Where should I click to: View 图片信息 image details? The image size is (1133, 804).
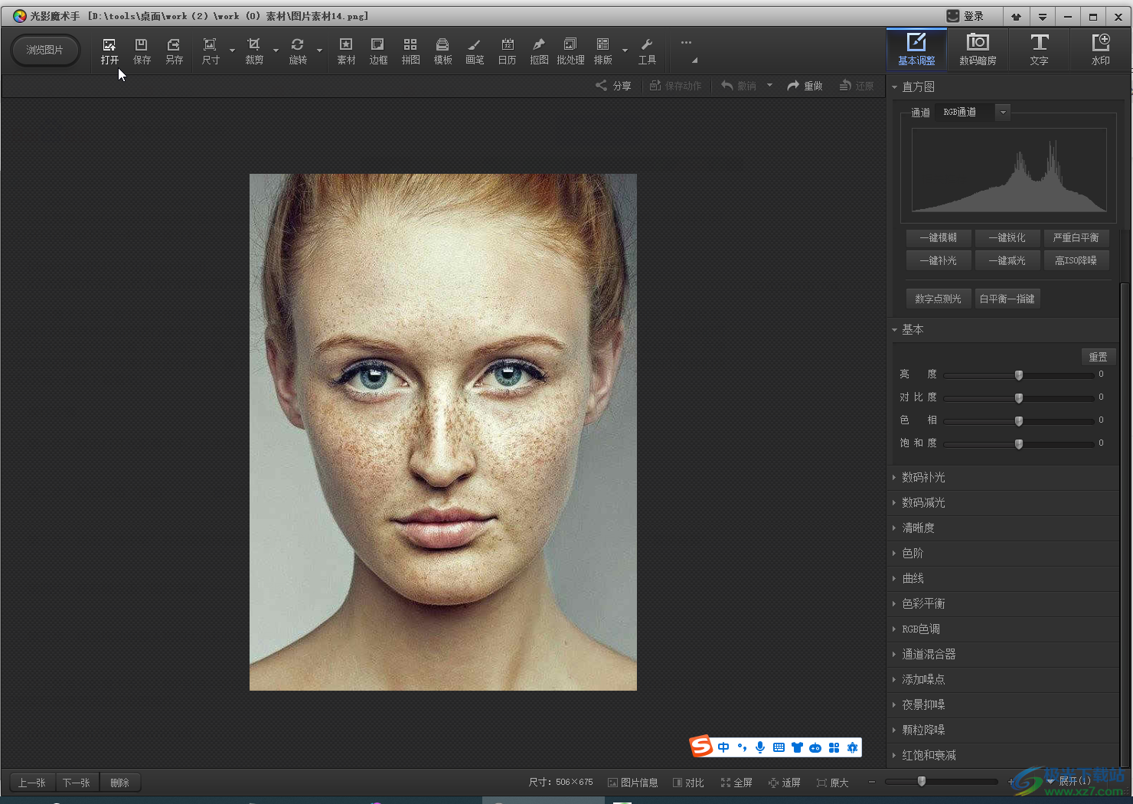pos(632,783)
